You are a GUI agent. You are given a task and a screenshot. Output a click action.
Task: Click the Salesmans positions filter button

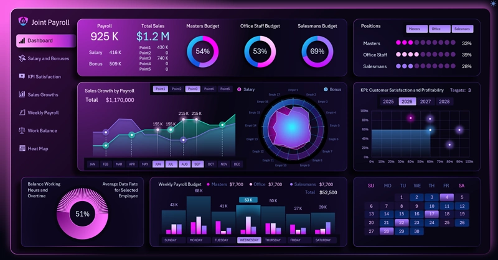pos(463,29)
